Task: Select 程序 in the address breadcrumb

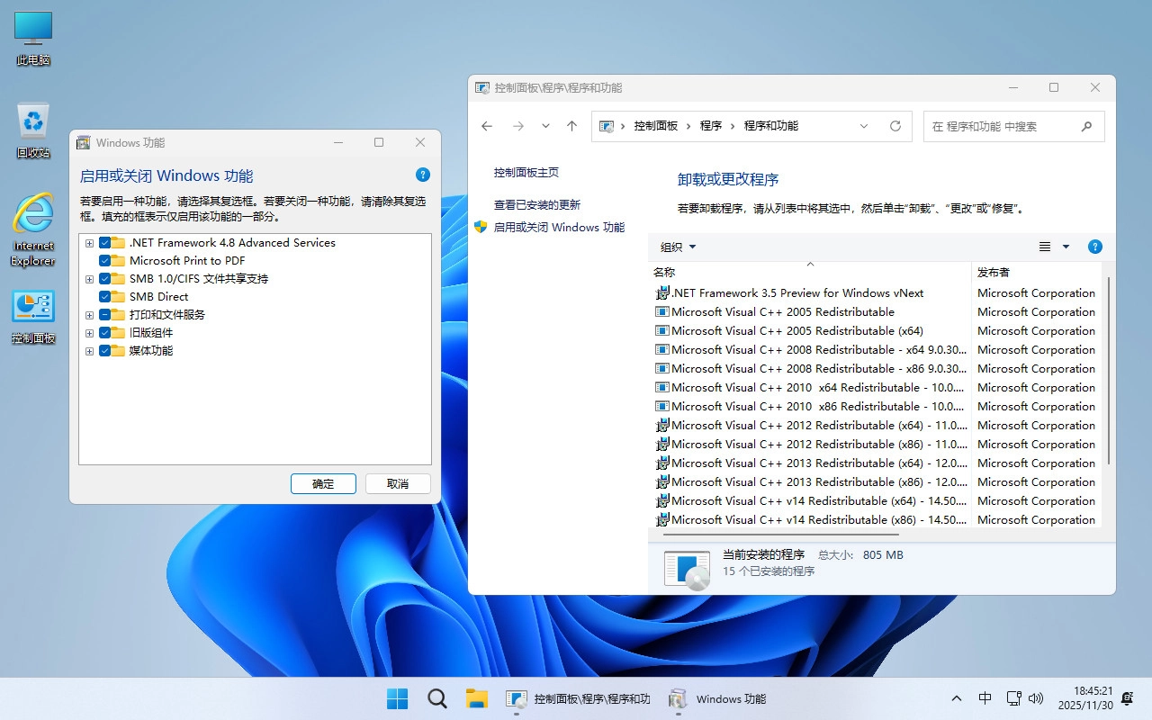Action: (x=710, y=126)
